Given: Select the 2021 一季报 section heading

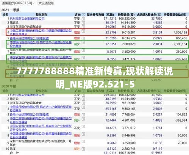Looking at the screenshot, I should pyautogui.click(x=10, y=10).
